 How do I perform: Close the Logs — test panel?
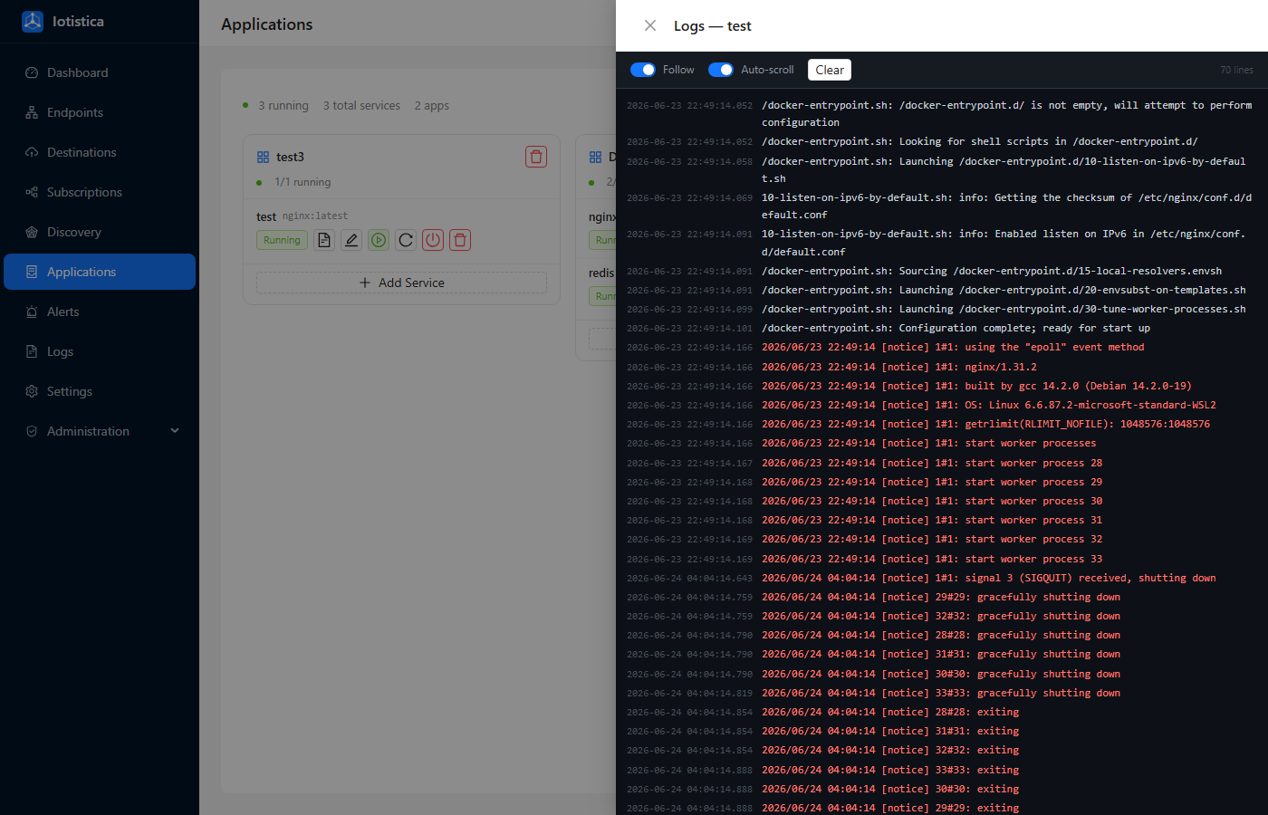click(650, 25)
